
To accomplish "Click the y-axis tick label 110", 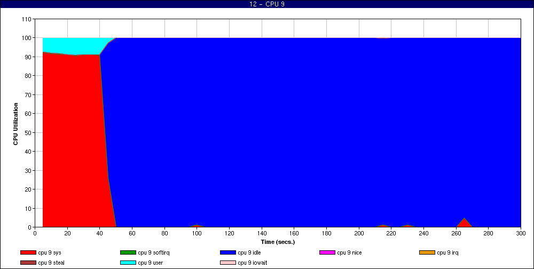I will point(27,19).
